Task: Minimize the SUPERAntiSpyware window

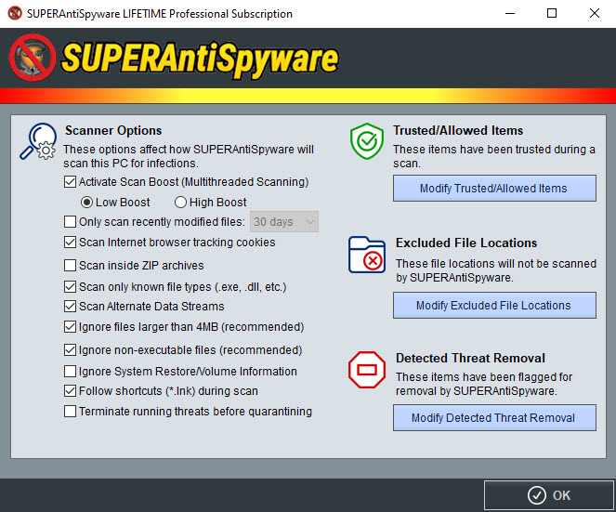Action: pyautogui.click(x=510, y=13)
